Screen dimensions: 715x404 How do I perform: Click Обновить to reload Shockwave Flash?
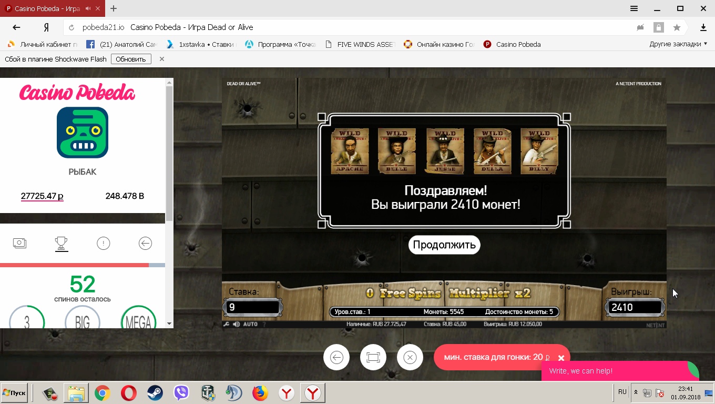(x=131, y=59)
